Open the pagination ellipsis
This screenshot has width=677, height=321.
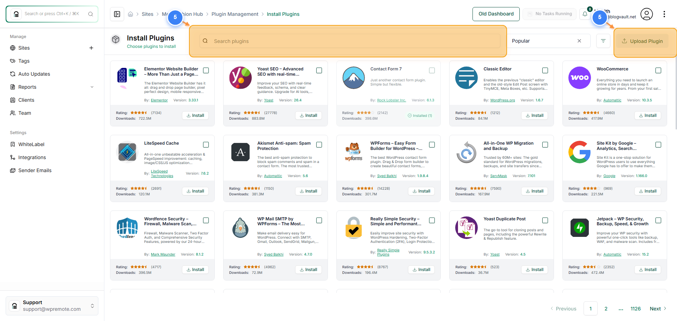click(x=621, y=309)
